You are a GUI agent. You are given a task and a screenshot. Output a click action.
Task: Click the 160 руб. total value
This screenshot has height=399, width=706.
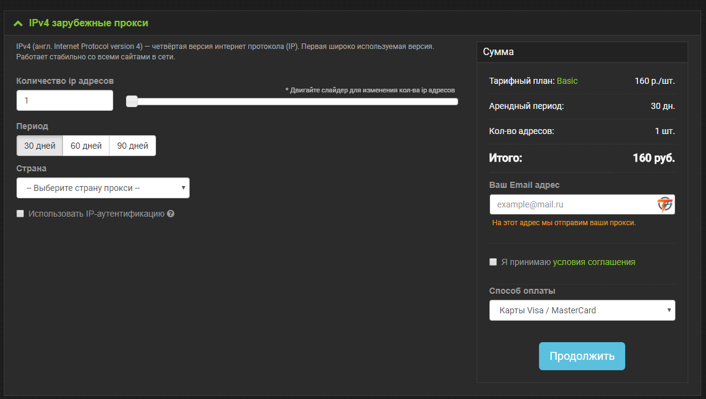coord(654,158)
